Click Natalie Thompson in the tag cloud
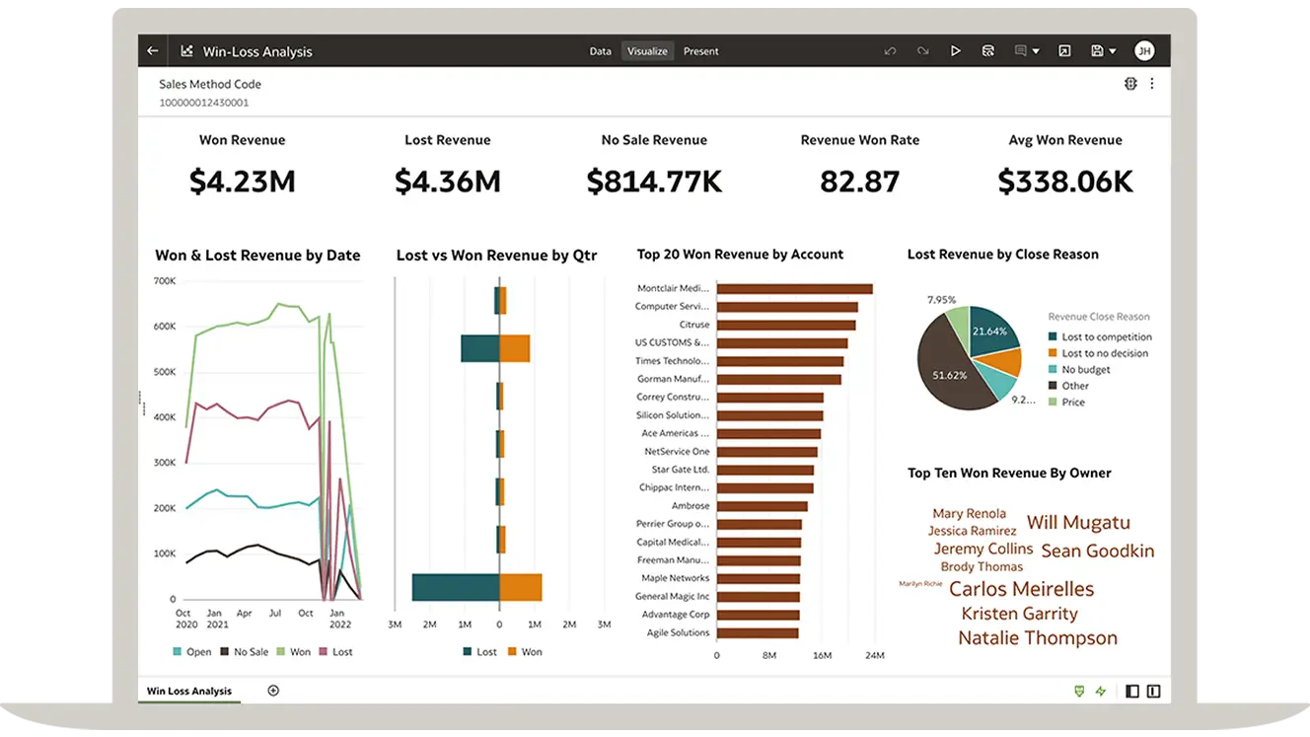Viewport: 1310px width, 737px height. pos(1038,638)
